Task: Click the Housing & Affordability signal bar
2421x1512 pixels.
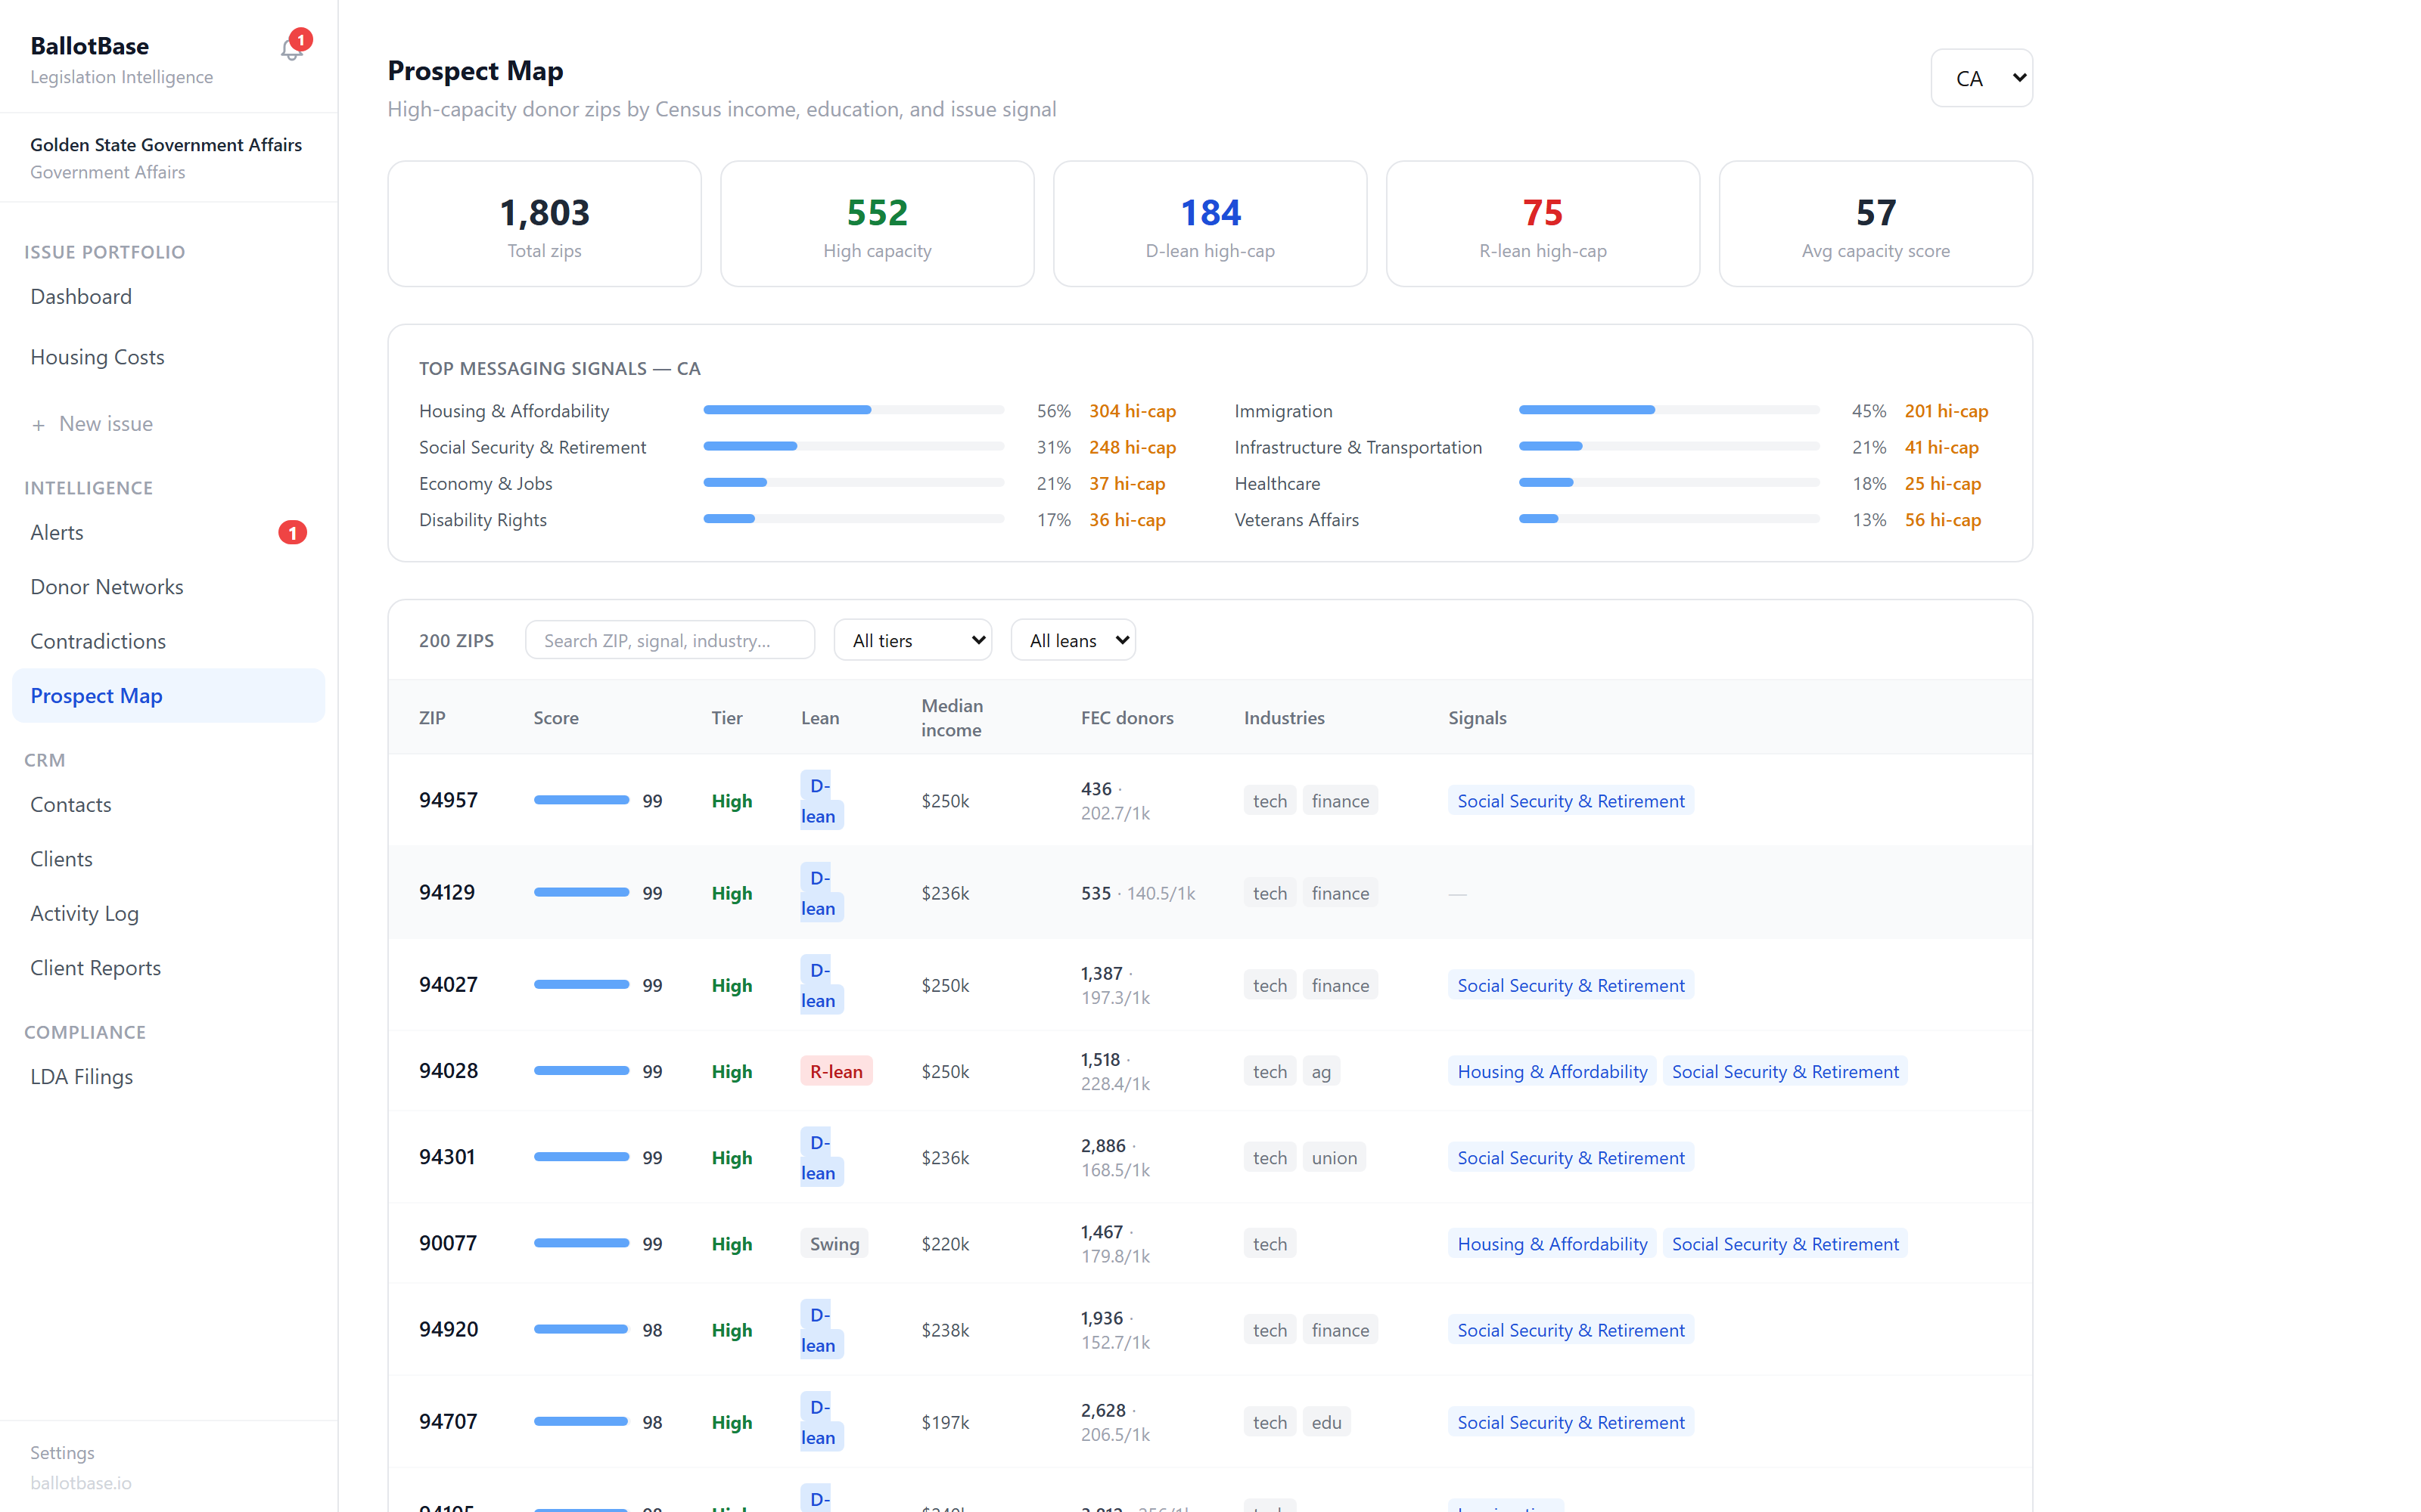Action: (853, 410)
